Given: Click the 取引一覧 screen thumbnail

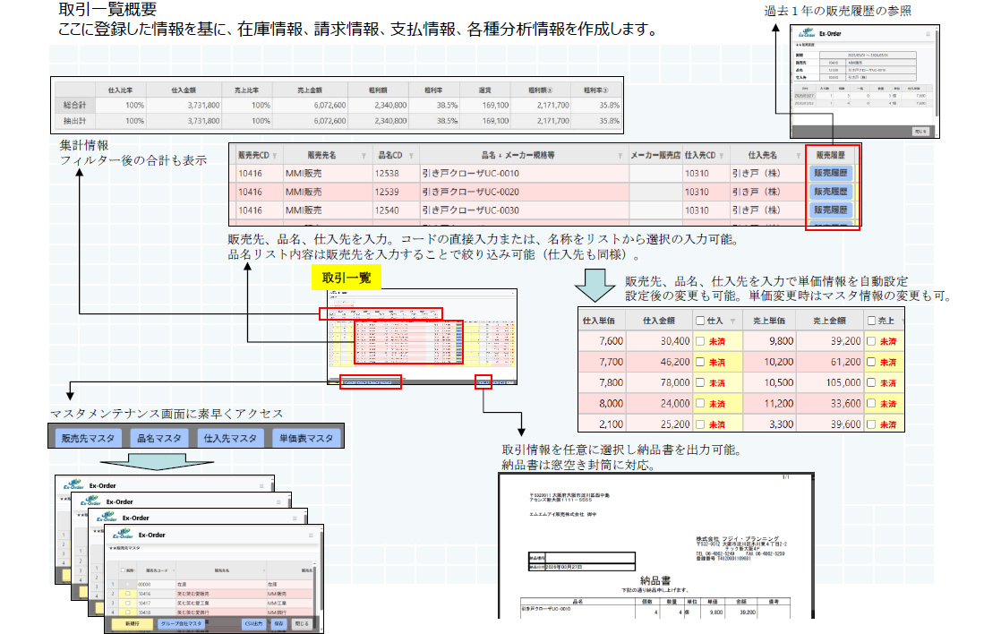Looking at the screenshot, I should pyautogui.click(x=421, y=338).
